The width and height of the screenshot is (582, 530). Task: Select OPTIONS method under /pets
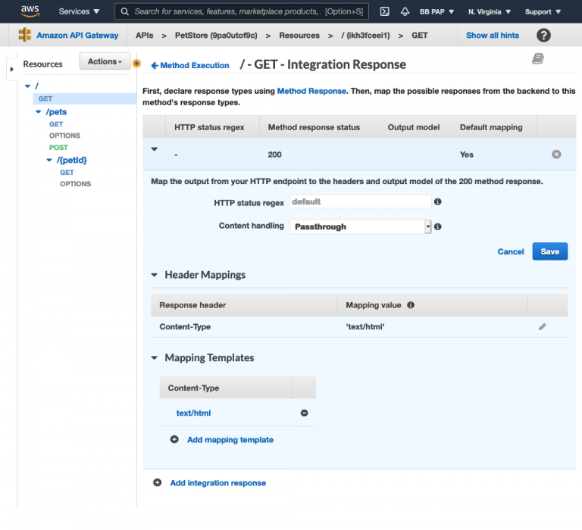point(64,136)
